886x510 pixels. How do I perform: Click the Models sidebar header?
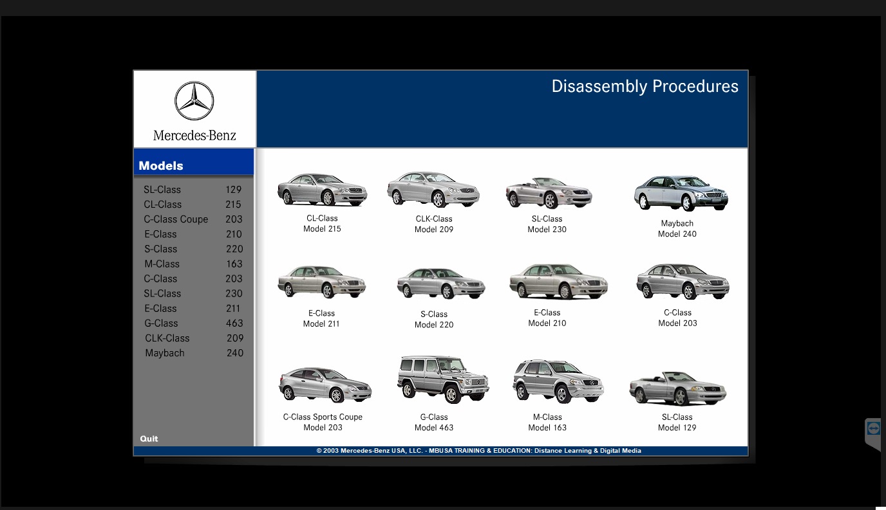[194, 162]
